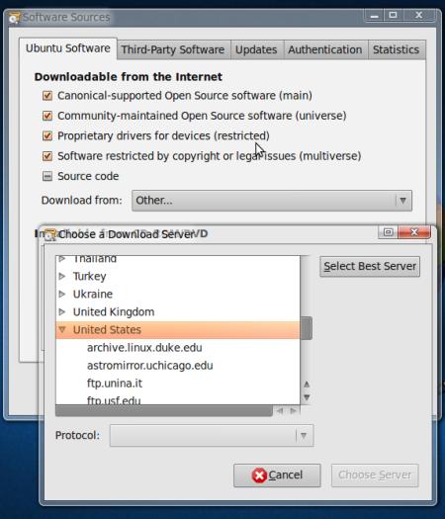Viewport: 445px width, 519px height.
Task: Select archive.linux.duke.edu server
Action: click(144, 348)
